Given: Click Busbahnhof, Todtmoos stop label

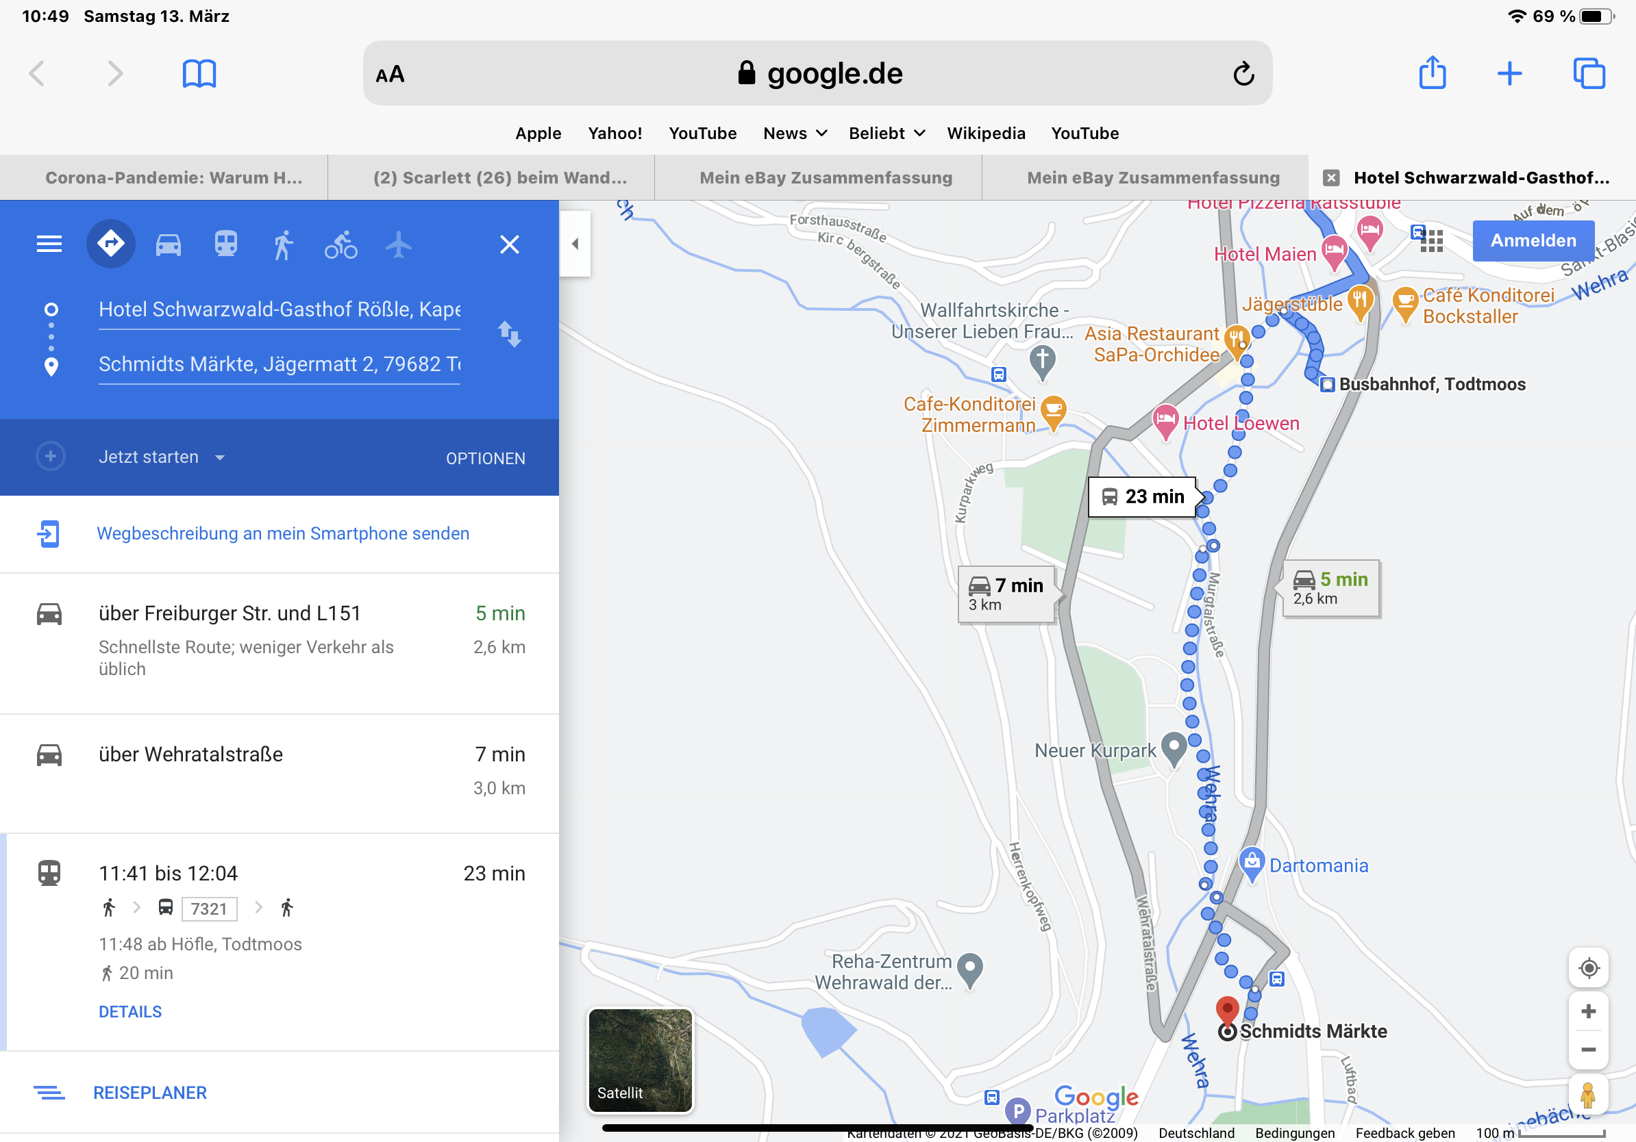Looking at the screenshot, I should point(1432,384).
